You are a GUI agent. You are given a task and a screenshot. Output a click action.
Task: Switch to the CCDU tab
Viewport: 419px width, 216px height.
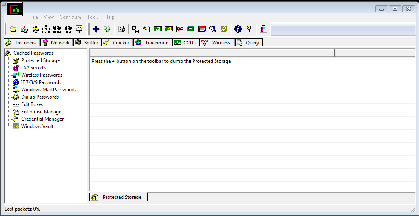pyautogui.click(x=186, y=43)
